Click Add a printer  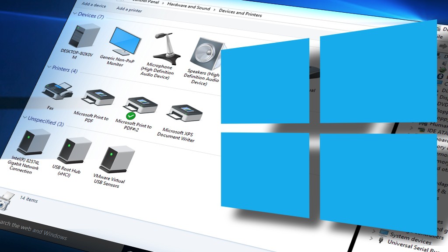(129, 10)
